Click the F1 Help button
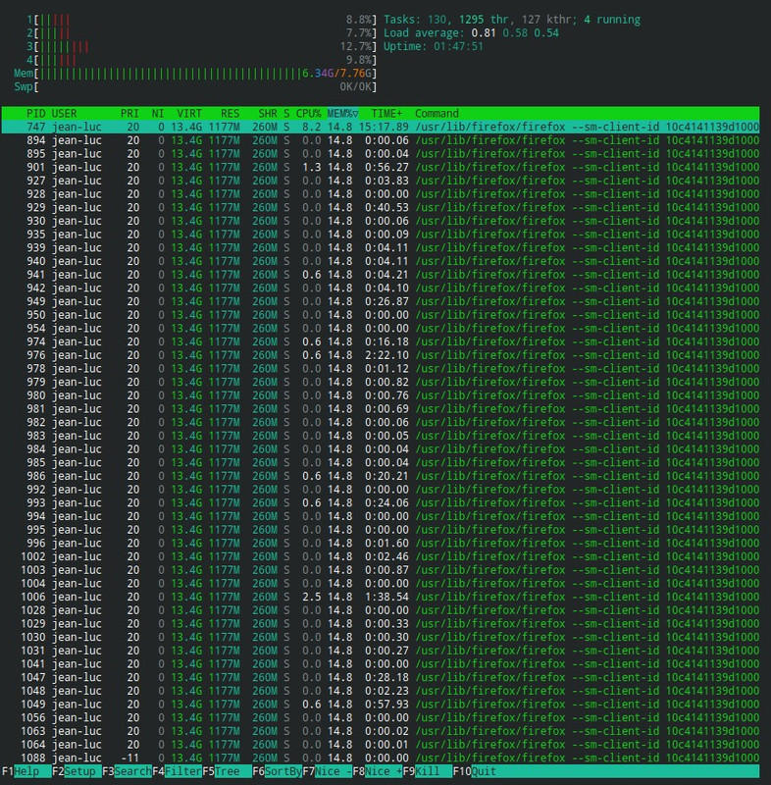 click(x=26, y=771)
